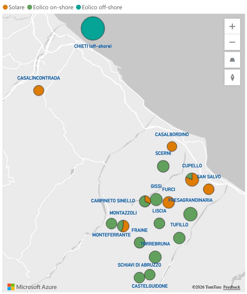Viewport: 247px width, 294px height.
Task: Select the CARPINETO SINELLO pie marker
Action: click(145, 201)
